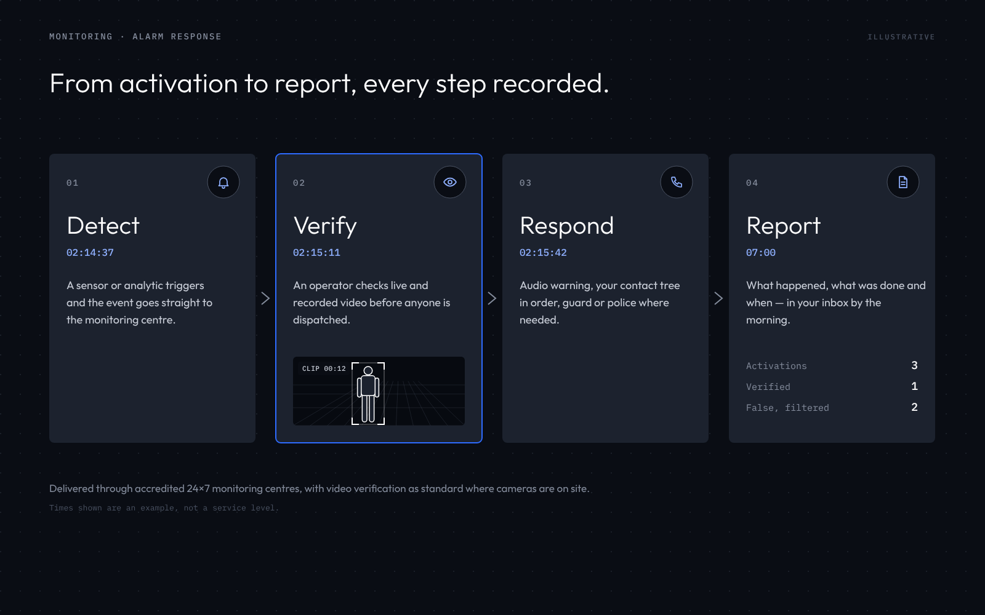The width and height of the screenshot is (985, 615).
Task: Click the 07:00 timestamp
Action: pyautogui.click(x=761, y=253)
